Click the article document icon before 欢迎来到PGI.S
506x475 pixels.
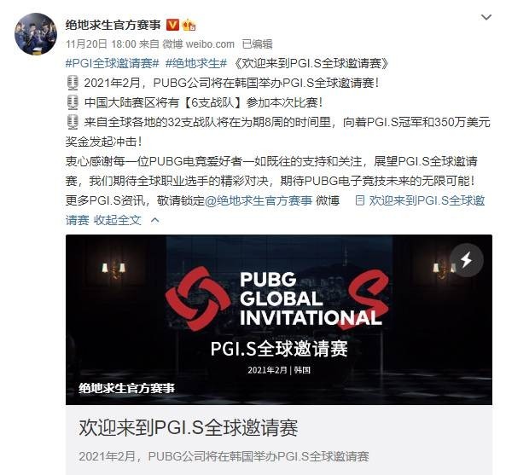click(359, 200)
